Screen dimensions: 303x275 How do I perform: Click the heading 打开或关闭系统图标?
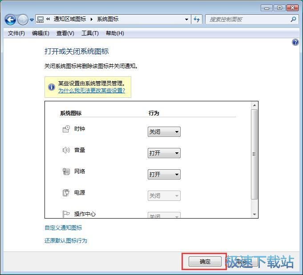pyautogui.click(x=77, y=52)
